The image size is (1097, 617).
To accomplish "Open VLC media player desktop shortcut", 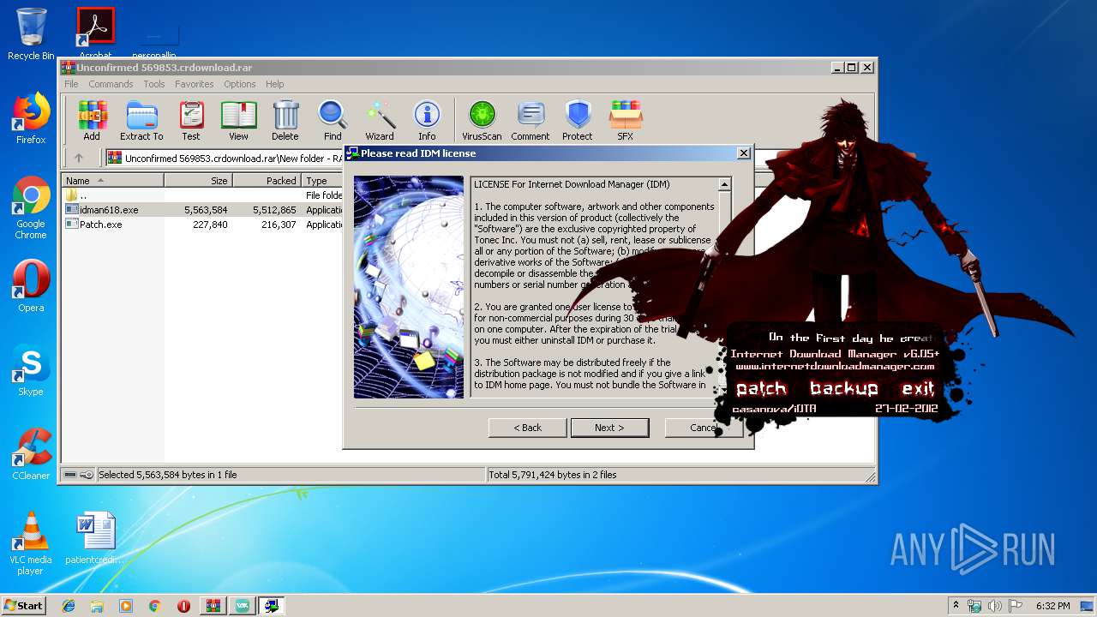I will coord(31,543).
